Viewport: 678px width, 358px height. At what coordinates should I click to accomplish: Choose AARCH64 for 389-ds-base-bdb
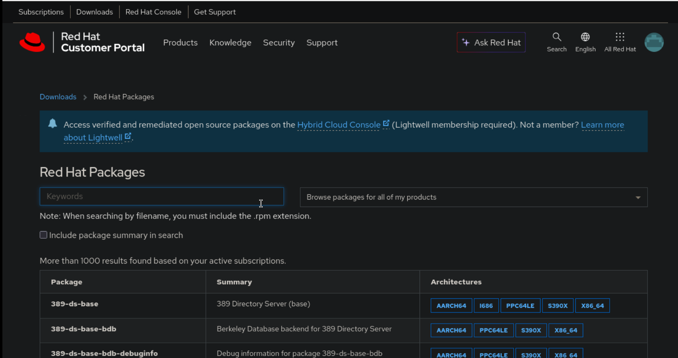coord(451,330)
